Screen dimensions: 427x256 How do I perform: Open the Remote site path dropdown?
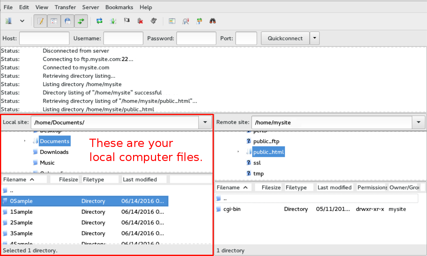[x=418, y=122]
